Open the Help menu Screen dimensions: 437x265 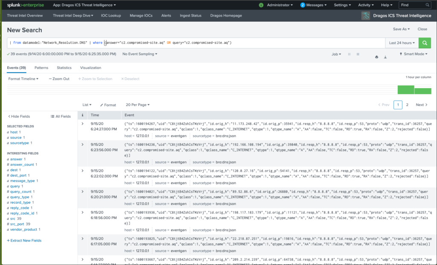click(x=387, y=5)
